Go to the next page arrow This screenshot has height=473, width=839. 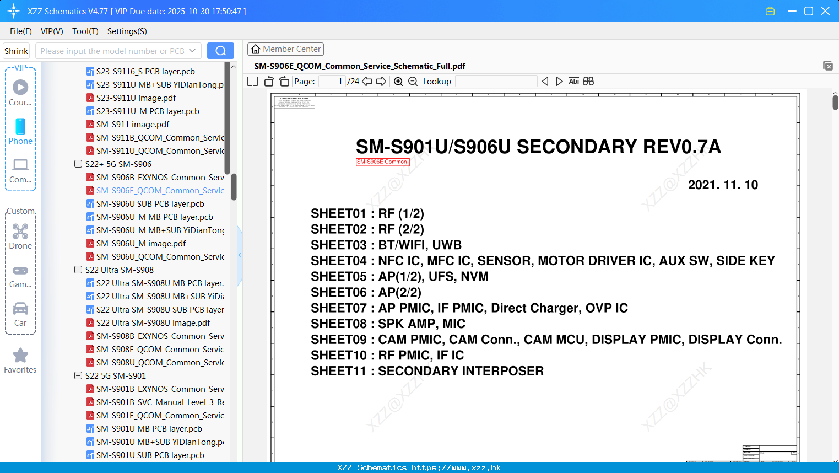381,82
